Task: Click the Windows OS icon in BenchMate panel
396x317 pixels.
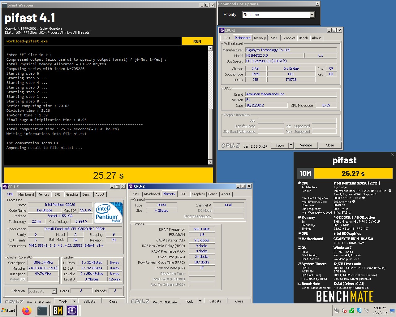Action: pos(299,248)
